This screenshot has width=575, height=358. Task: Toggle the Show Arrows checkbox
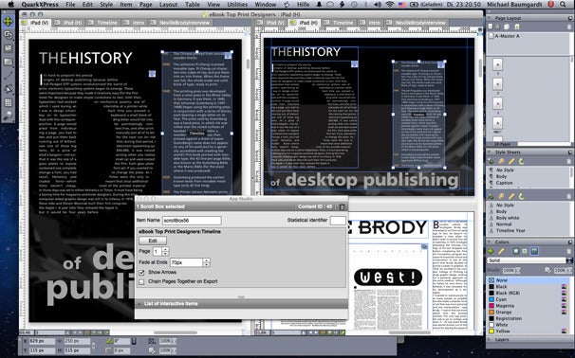click(x=141, y=273)
